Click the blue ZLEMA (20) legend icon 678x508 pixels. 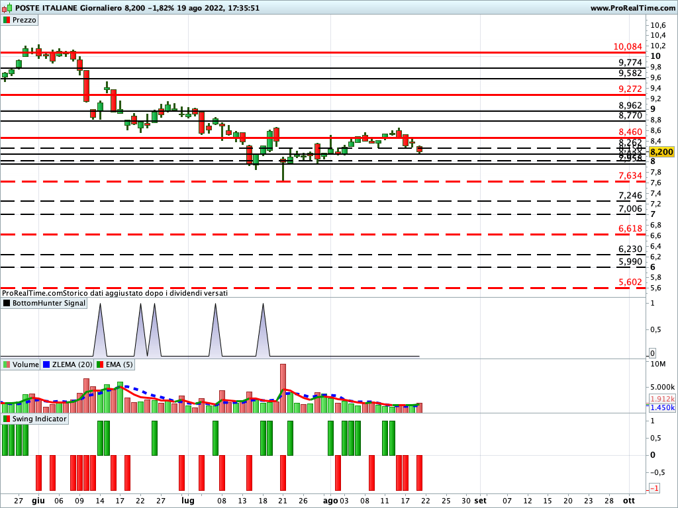(46, 364)
